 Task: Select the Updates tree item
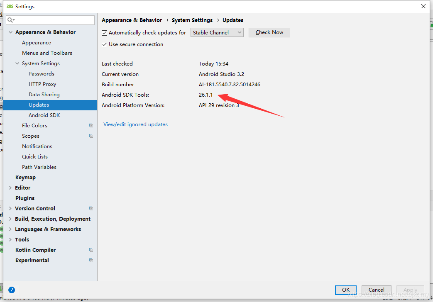click(x=50, y=105)
